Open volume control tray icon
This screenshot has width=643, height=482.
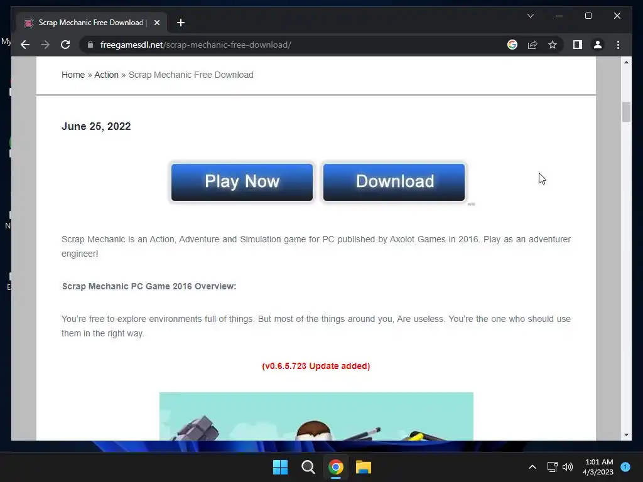[x=568, y=467]
